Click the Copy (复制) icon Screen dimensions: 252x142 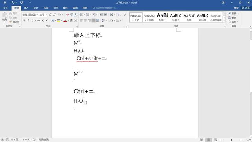pyautogui.click(x=11, y=17)
